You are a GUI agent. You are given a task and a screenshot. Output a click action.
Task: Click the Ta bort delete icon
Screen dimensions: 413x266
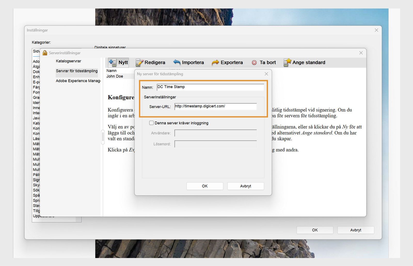(x=254, y=62)
